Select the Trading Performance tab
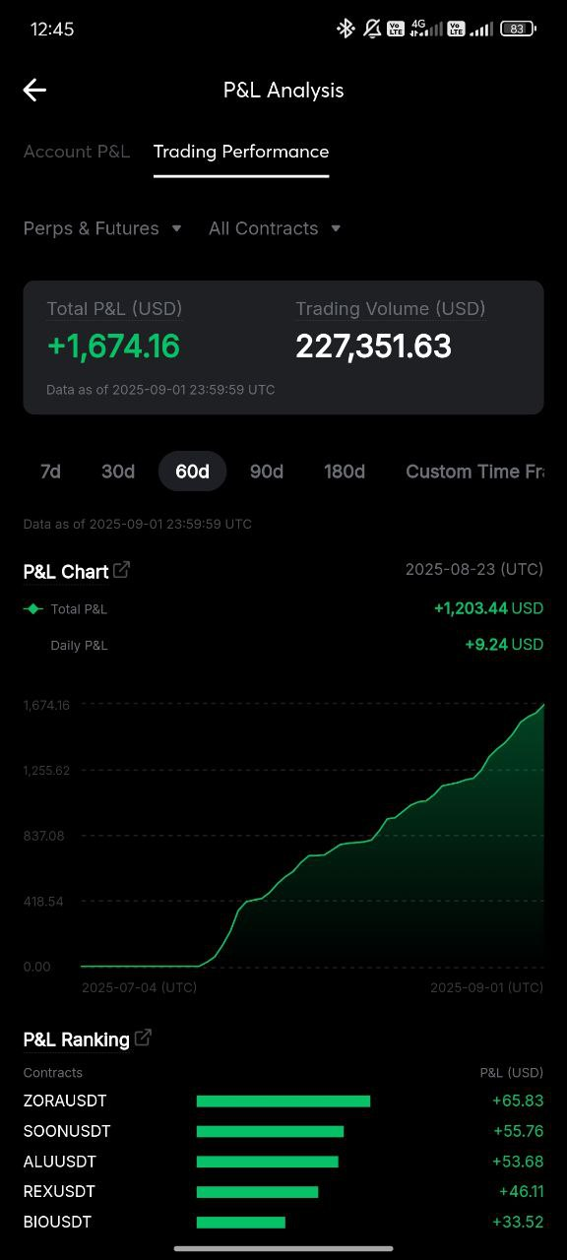This screenshot has height=1260, width=567. [x=241, y=152]
